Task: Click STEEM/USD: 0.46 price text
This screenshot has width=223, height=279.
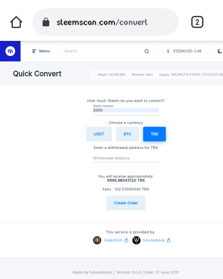Action: point(187,51)
